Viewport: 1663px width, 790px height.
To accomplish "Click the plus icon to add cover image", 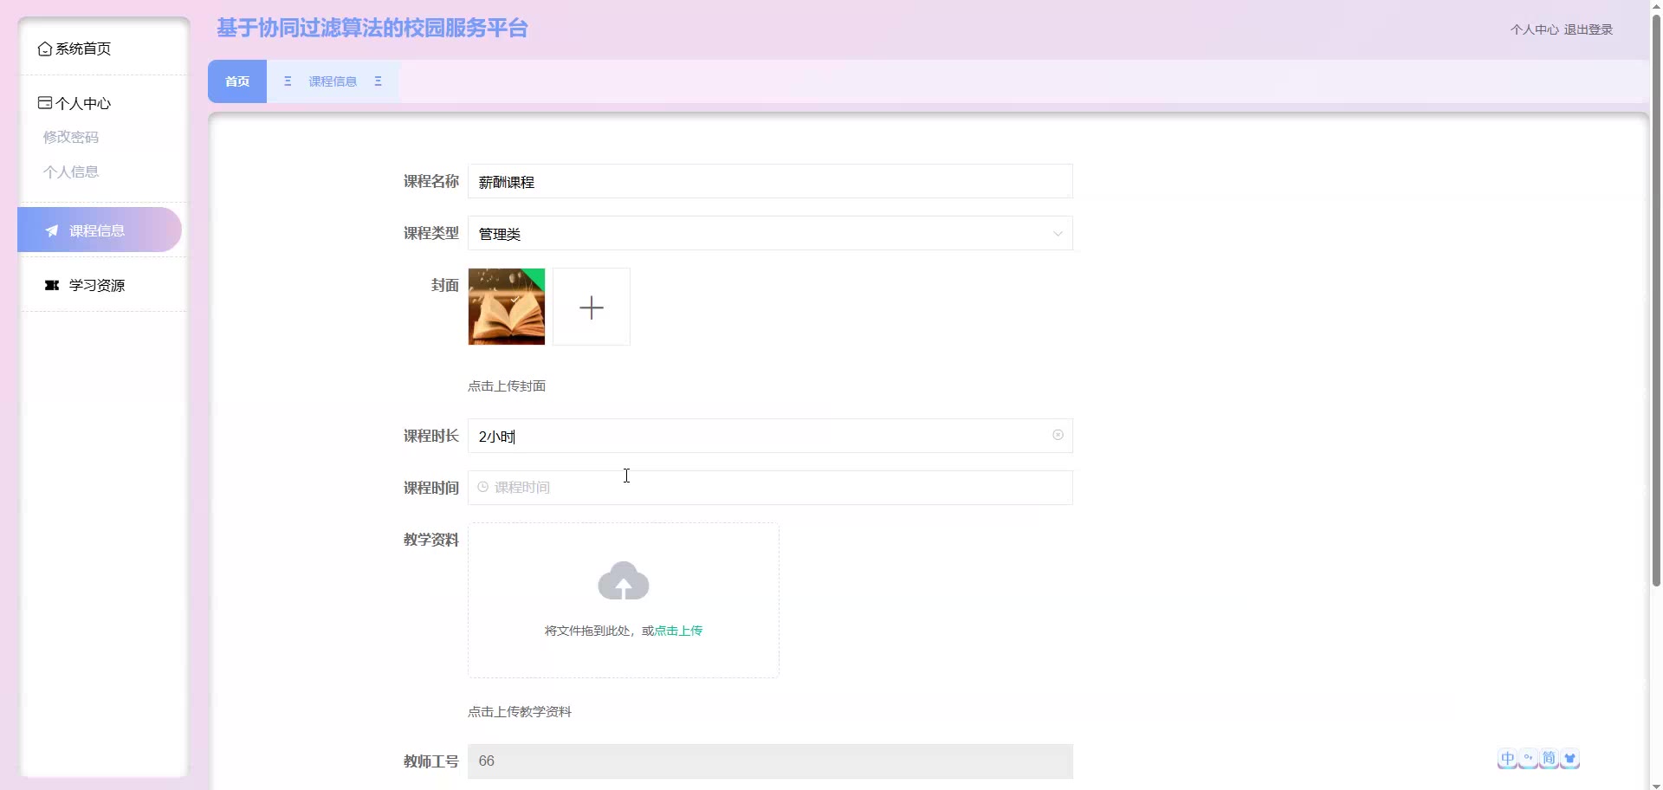I will pos(592,308).
